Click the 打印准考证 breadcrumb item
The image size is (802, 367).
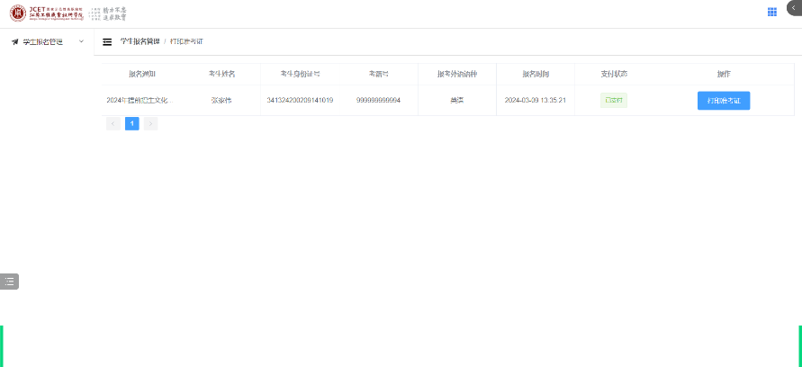186,42
